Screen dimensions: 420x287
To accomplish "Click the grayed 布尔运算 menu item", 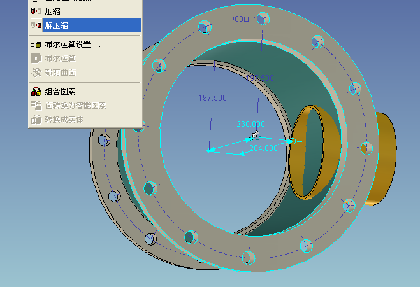I will pyautogui.click(x=60, y=59).
